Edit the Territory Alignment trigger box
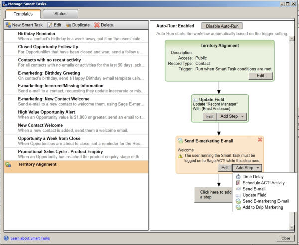The height and width of the screenshot is (245, 299). [260, 76]
